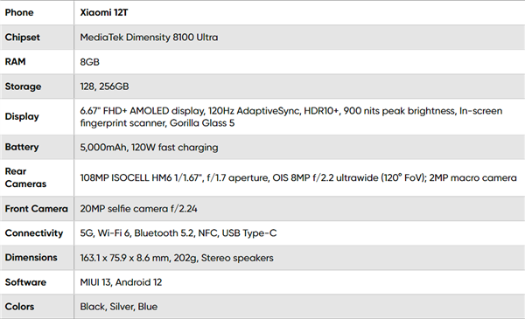Select the Chipset row label
525x319 pixels.
[22, 37]
